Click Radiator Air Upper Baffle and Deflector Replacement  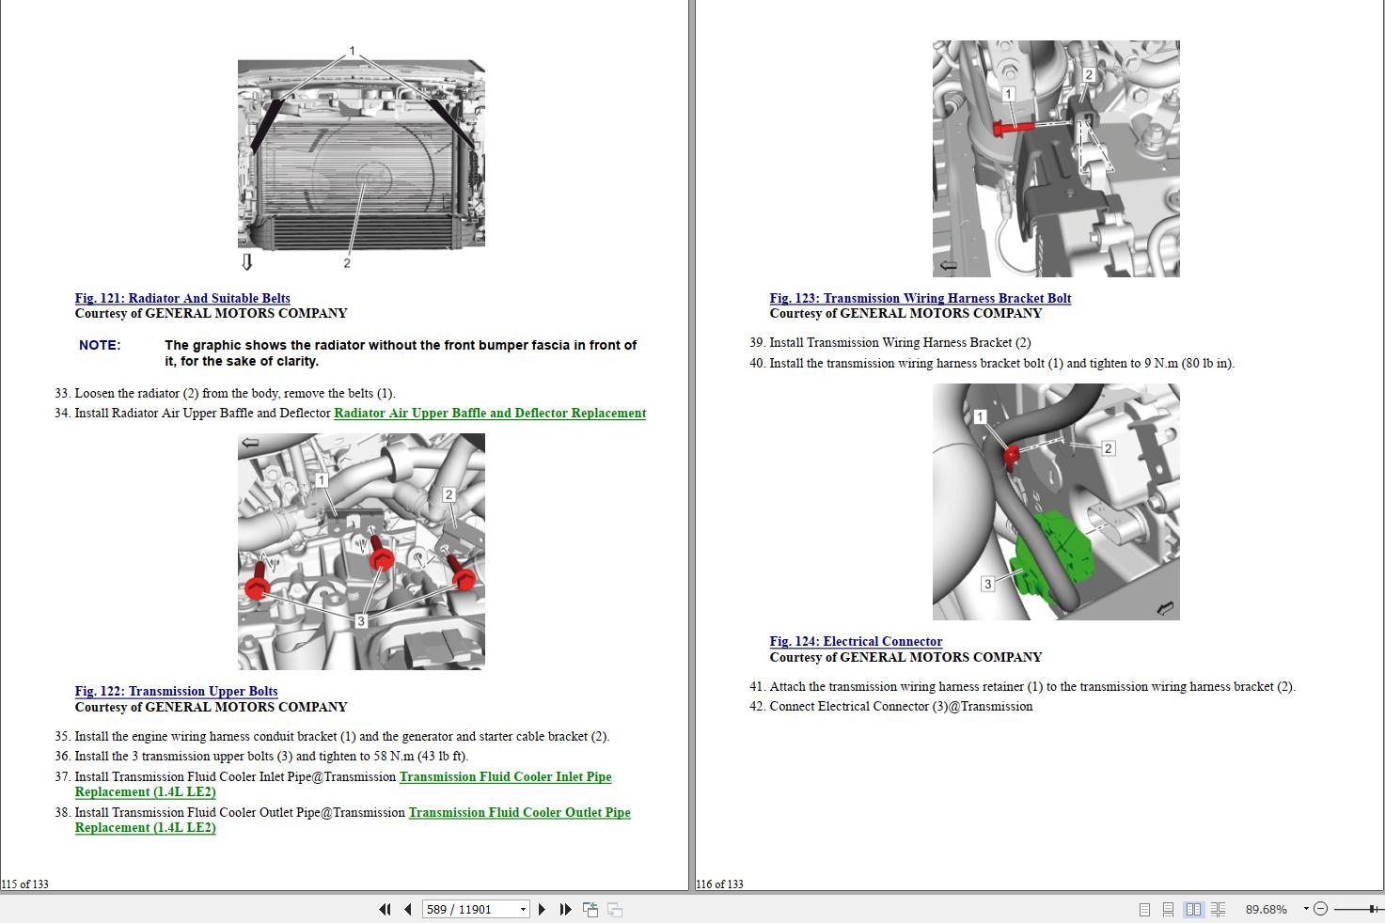pos(490,413)
